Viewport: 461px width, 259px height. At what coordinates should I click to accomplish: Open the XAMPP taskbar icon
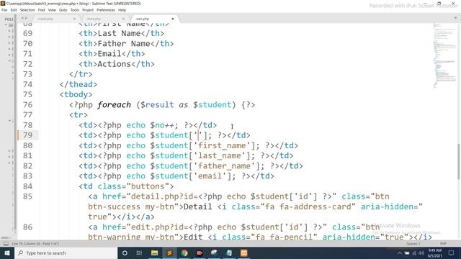coord(244,253)
